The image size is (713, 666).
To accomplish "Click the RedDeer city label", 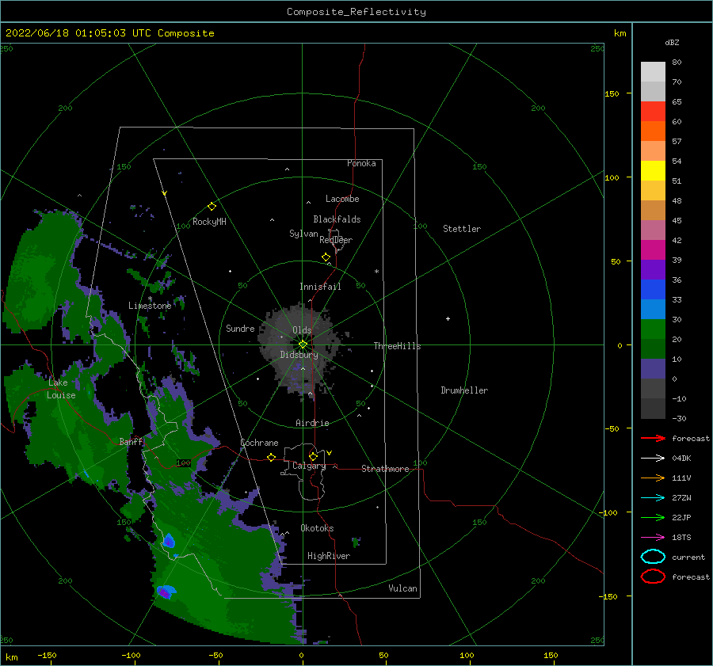I will (x=336, y=240).
